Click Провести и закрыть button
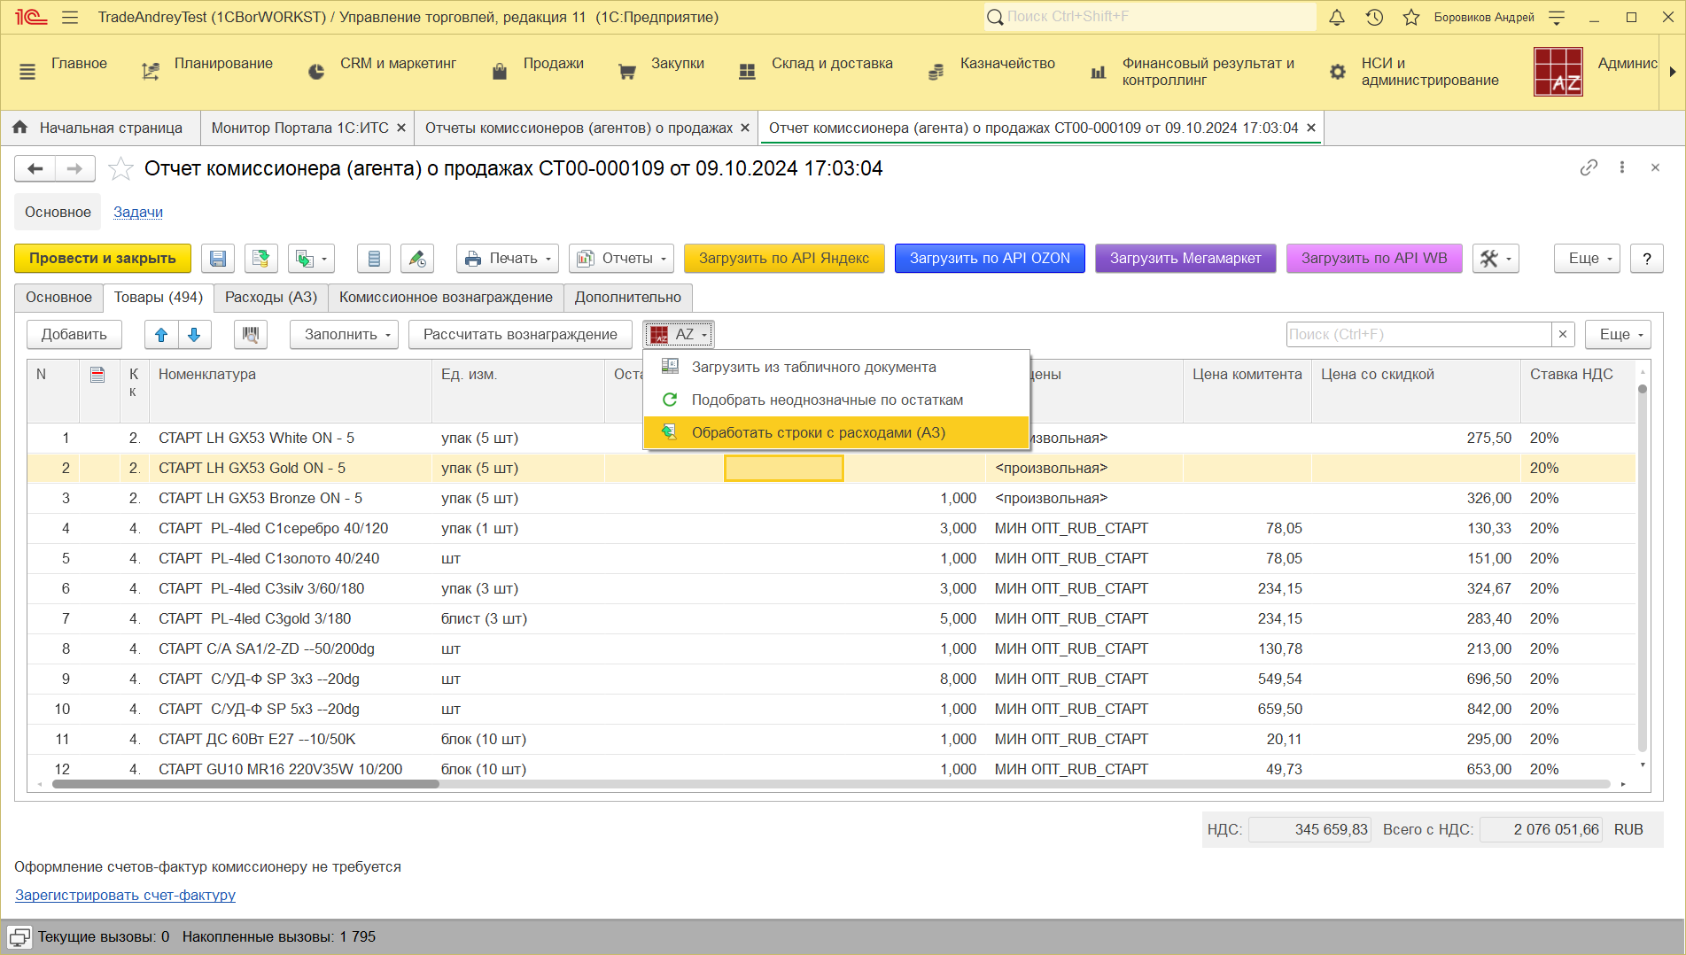The width and height of the screenshot is (1686, 955). (x=103, y=259)
